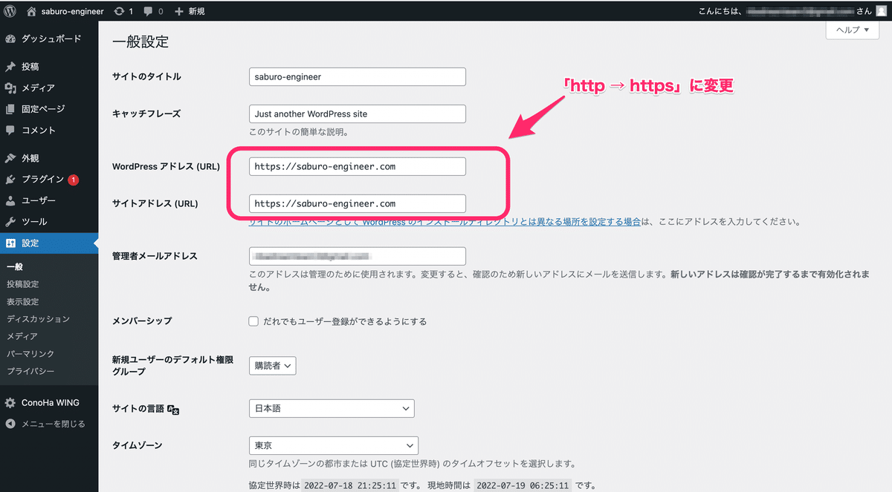Click the サイトアドレス (URL) field
Viewport: 892px width, 492px height.
[x=358, y=203]
